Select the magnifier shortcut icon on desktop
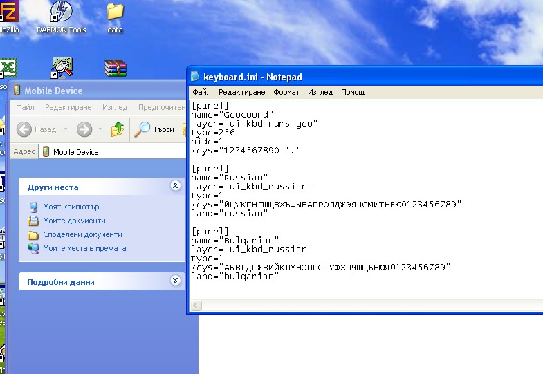This screenshot has width=543, height=374. (62, 68)
